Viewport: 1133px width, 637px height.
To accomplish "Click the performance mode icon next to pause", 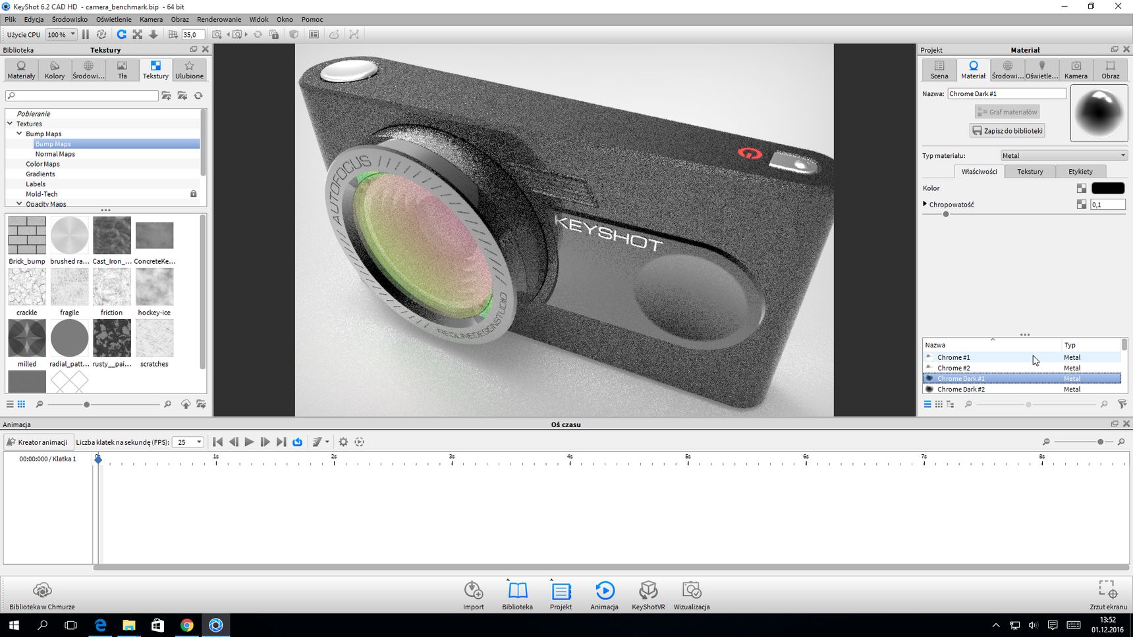I will pyautogui.click(x=101, y=34).
